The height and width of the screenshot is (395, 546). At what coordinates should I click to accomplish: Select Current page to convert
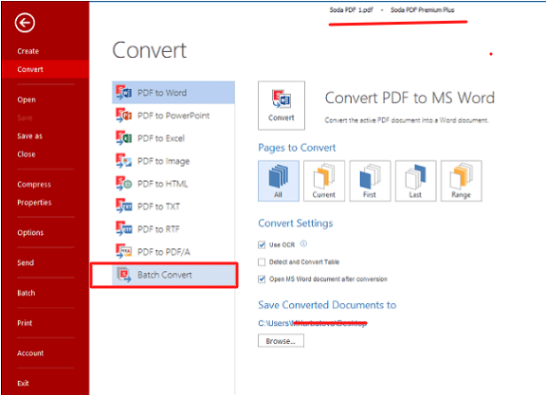click(x=324, y=181)
